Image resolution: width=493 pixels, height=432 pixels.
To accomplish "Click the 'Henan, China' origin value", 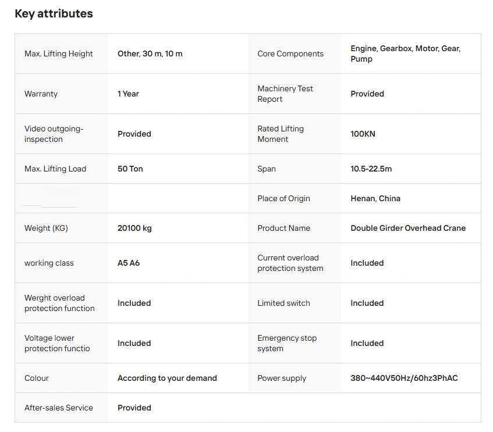I will (375, 198).
